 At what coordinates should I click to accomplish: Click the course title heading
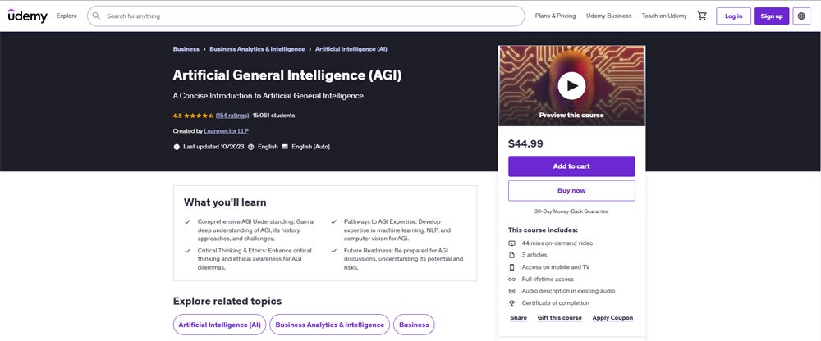tap(287, 75)
